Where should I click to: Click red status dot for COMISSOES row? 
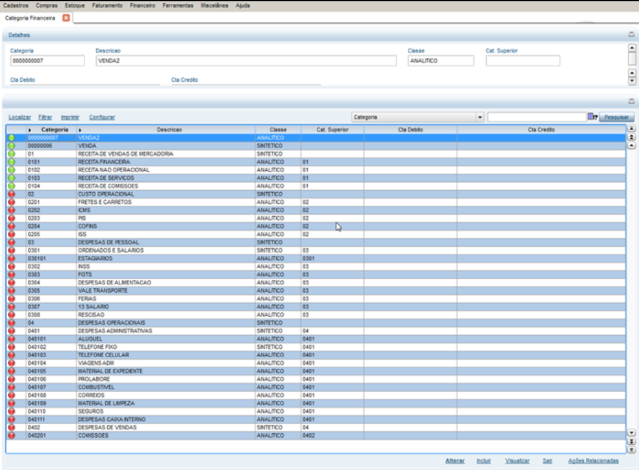[12, 435]
